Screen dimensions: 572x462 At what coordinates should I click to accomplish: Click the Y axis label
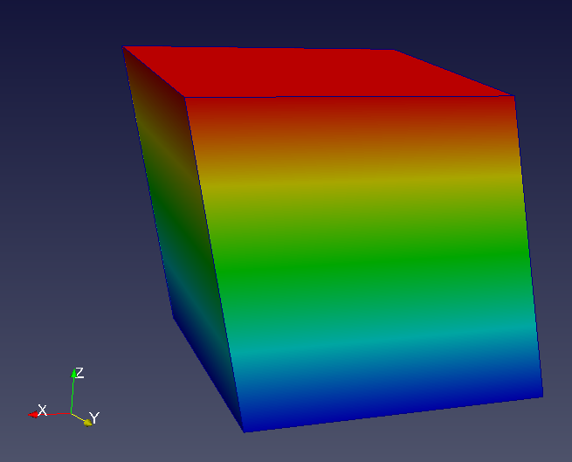click(x=94, y=417)
